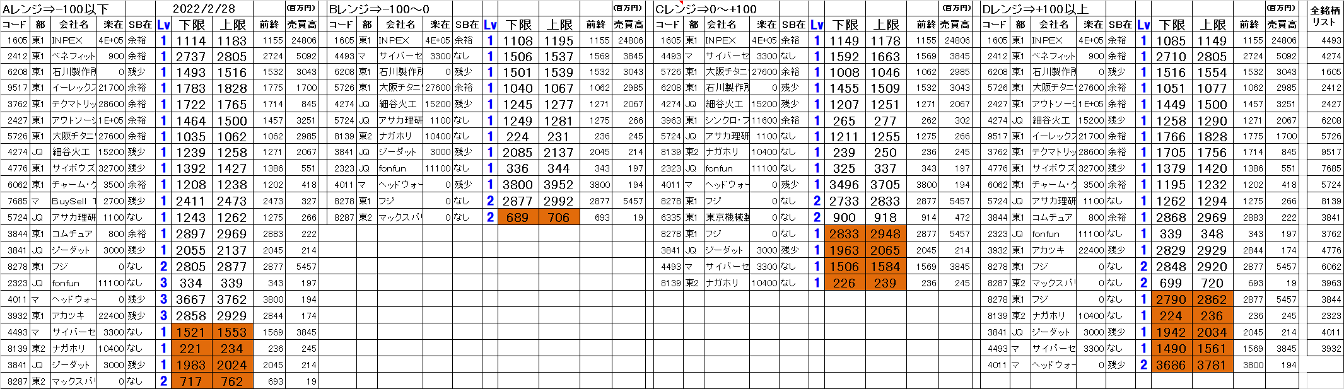
Task: Click the "売買高" header in Dレンジ table
Action: 1282,25
